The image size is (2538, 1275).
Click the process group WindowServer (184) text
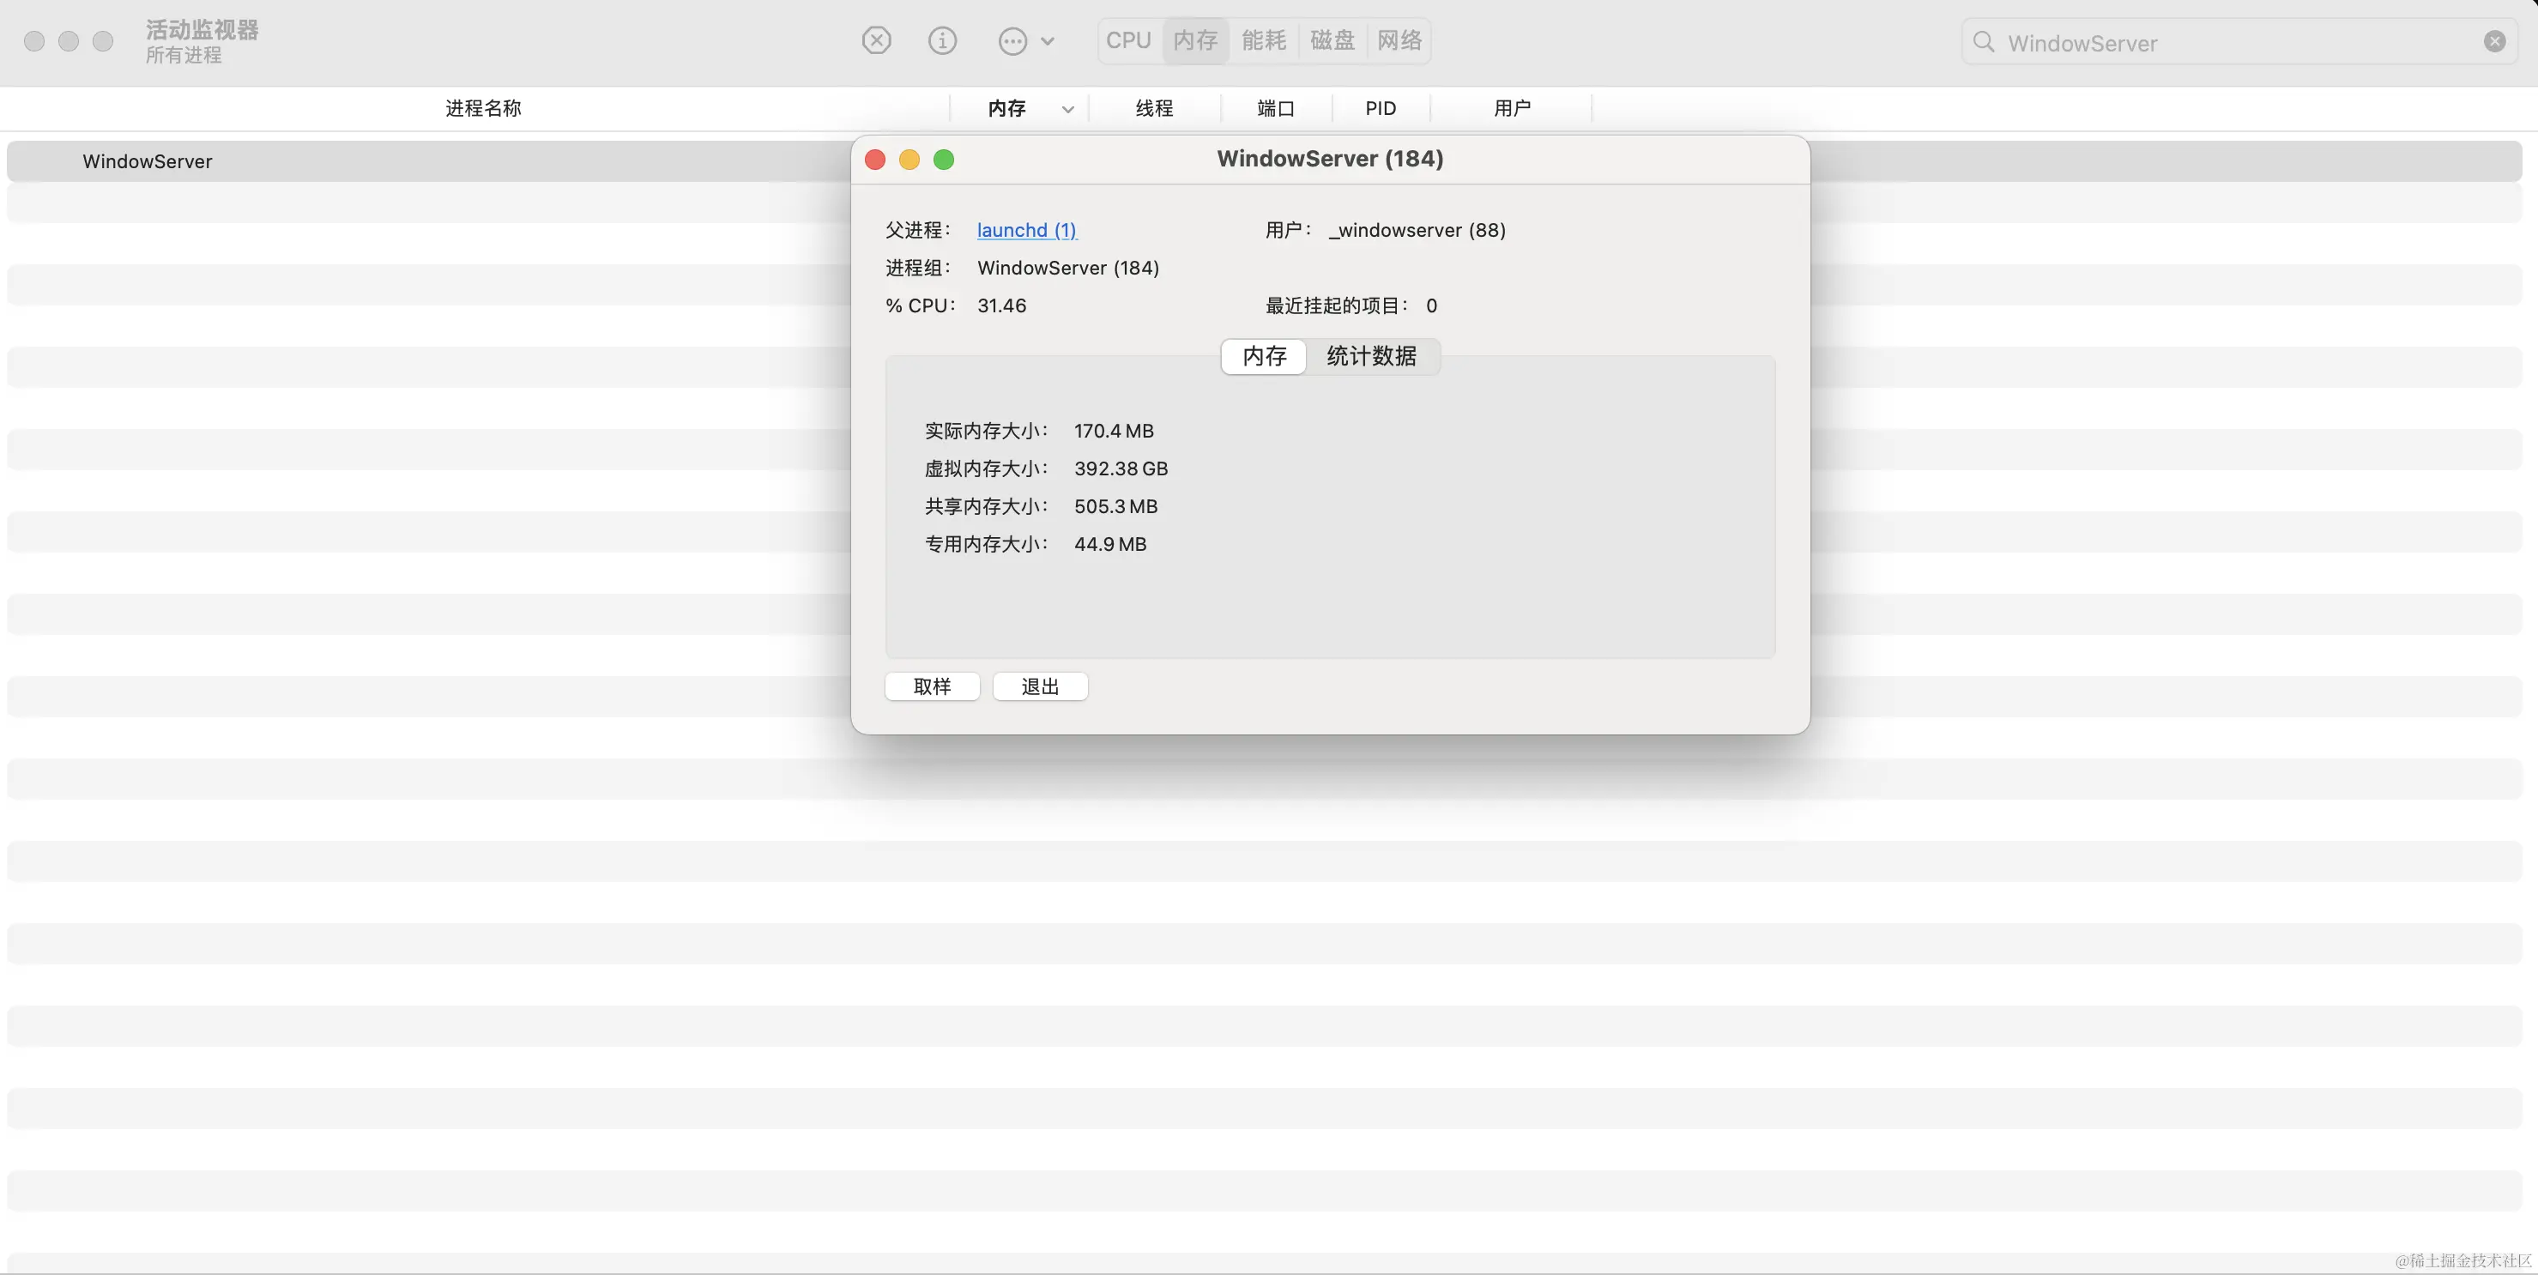coord(1068,268)
